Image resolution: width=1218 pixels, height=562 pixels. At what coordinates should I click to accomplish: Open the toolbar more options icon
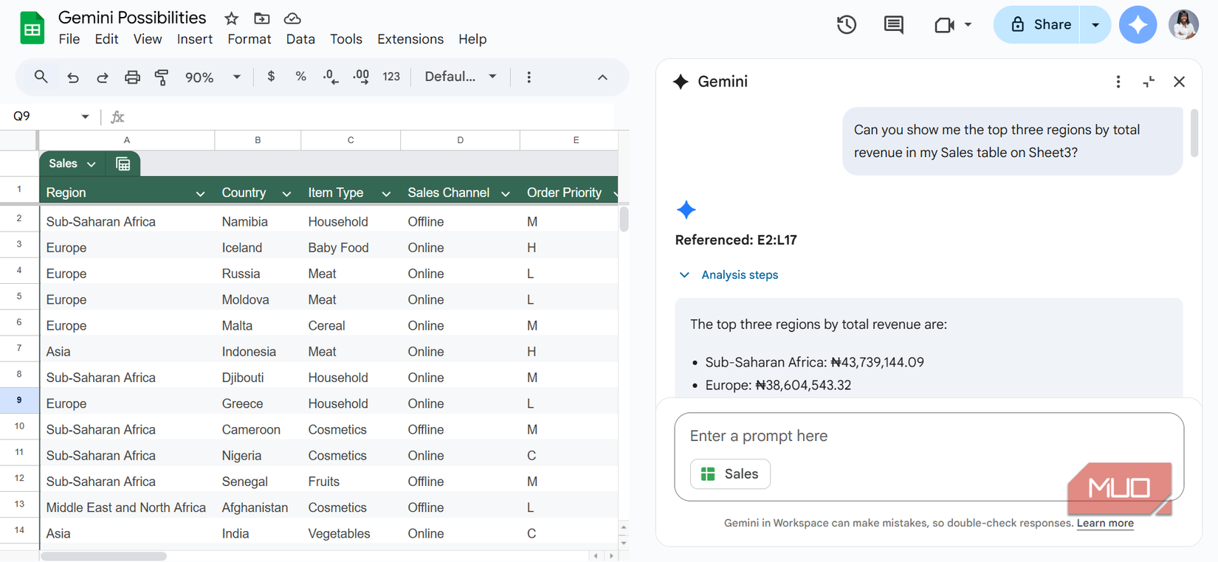[529, 77]
